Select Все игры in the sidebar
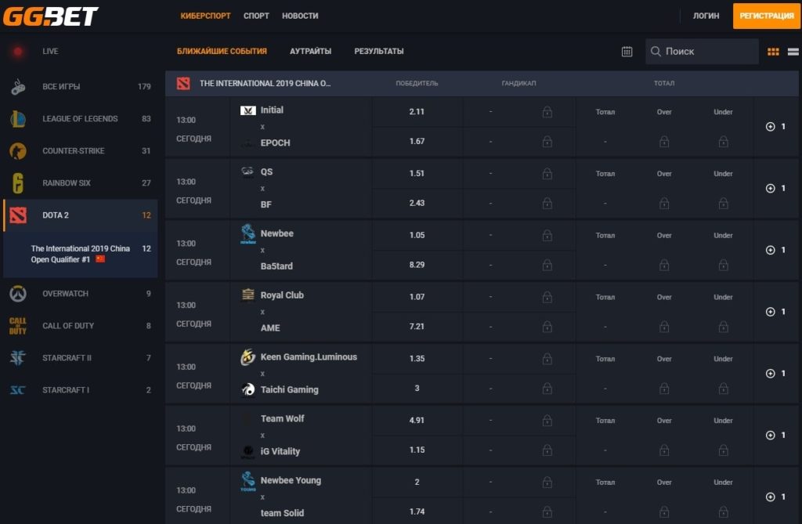802x524 pixels. pos(81,86)
